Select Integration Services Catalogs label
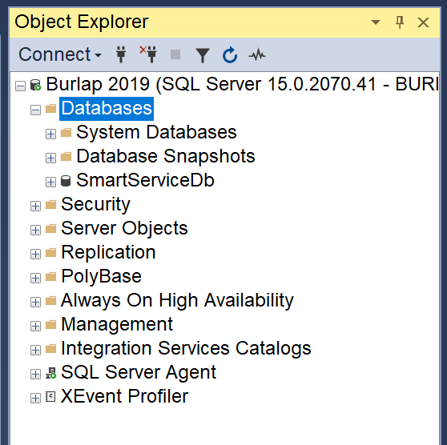 (x=186, y=348)
